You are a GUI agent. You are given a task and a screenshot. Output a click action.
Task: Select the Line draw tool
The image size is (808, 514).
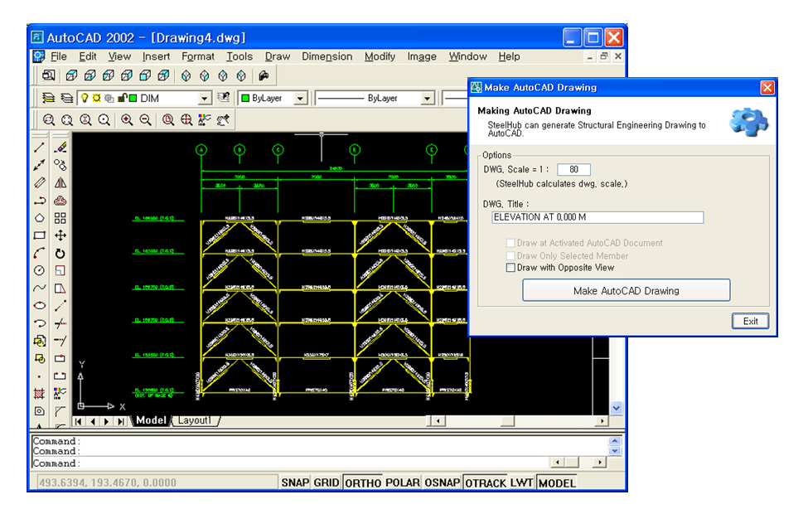coord(40,148)
